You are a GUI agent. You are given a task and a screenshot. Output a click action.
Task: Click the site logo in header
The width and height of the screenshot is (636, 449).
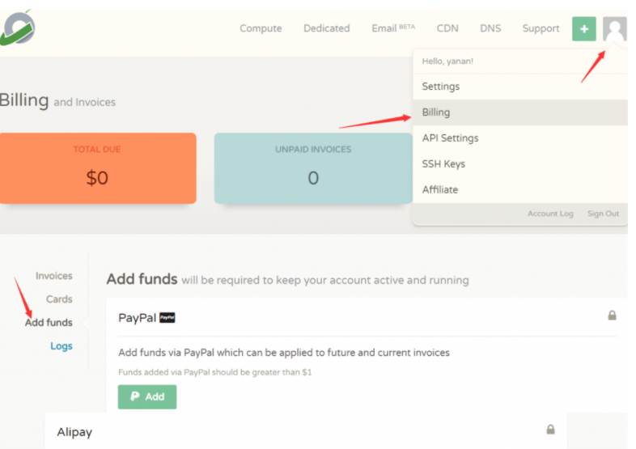tap(18, 28)
